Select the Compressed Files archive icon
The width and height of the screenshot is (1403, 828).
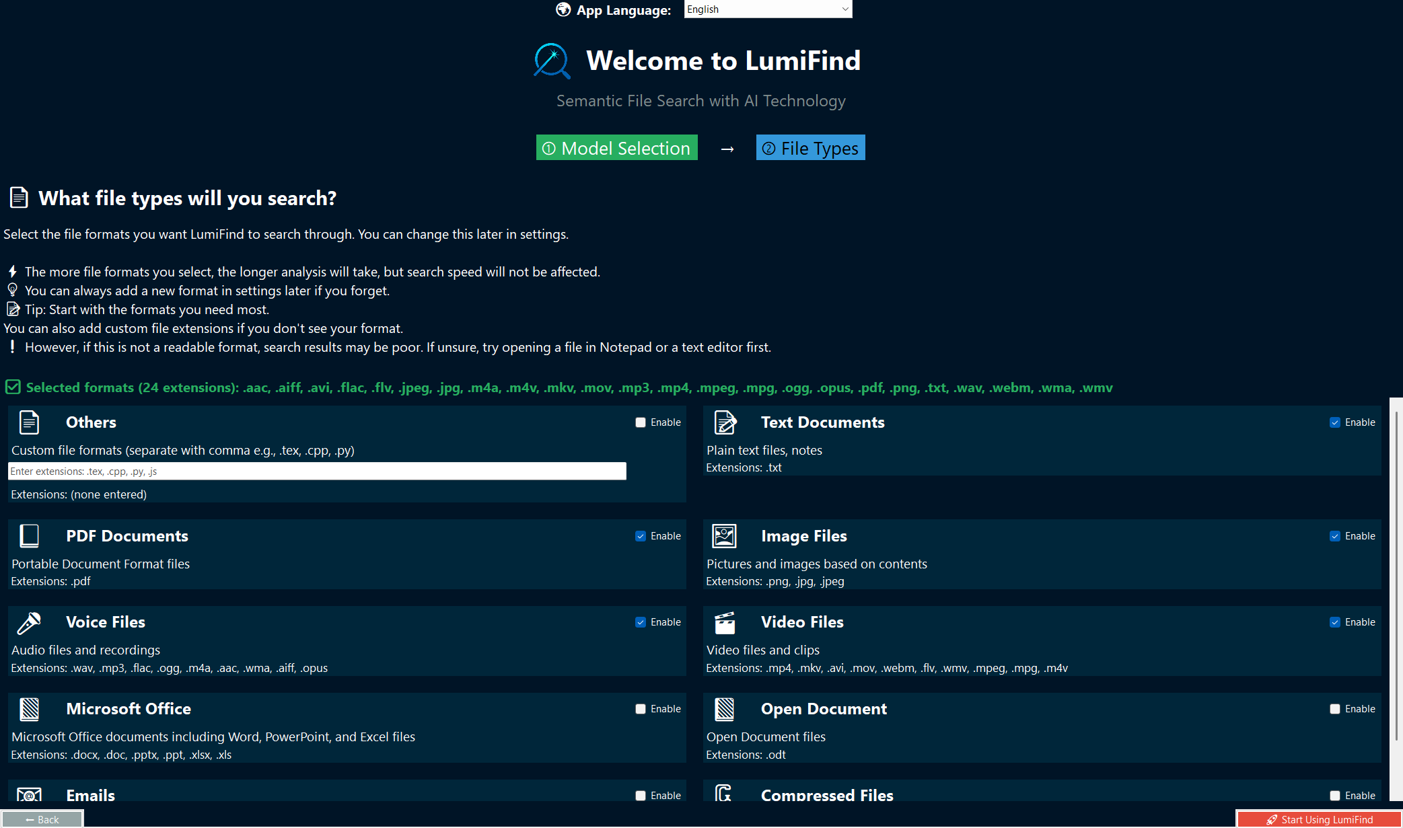(x=724, y=794)
